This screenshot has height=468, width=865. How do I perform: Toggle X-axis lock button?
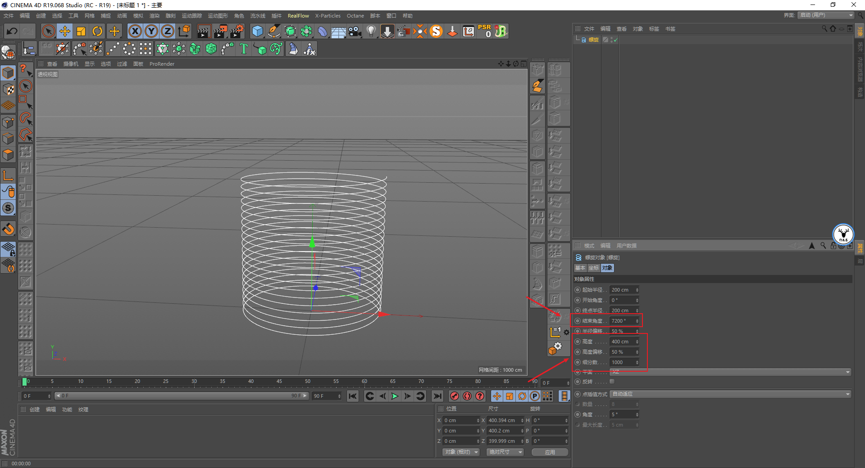coord(135,31)
